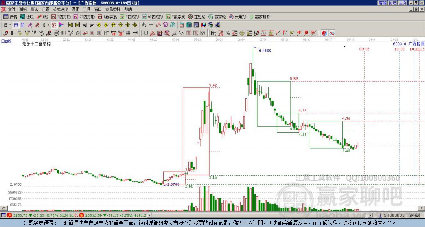The height and width of the screenshot is (227, 425).
Task: Open the 9T四方形 tool
Action: click(153, 17)
